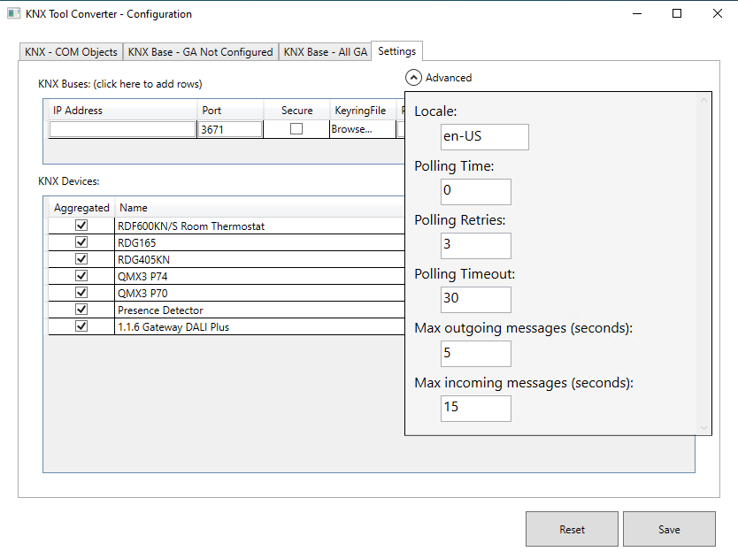This screenshot has width=738, height=559.
Task: Click the Max incoming messages field
Action: (x=475, y=408)
